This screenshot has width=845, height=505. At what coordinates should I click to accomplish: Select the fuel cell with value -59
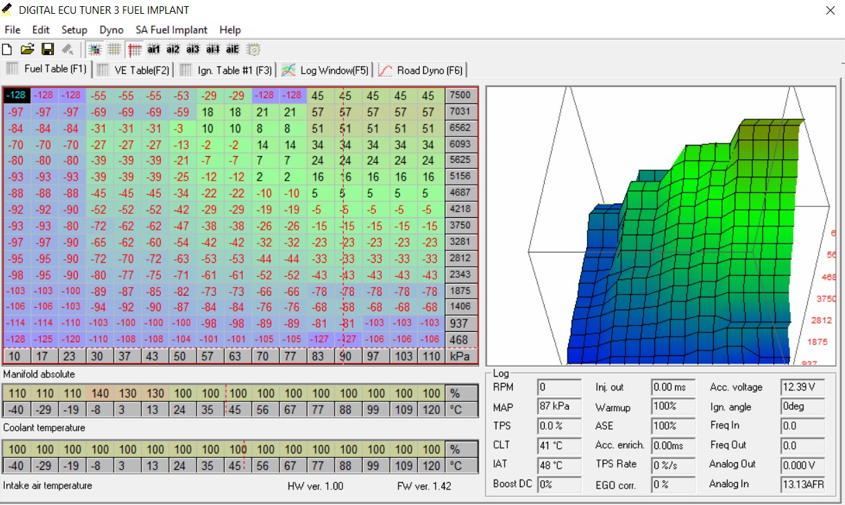(182, 112)
